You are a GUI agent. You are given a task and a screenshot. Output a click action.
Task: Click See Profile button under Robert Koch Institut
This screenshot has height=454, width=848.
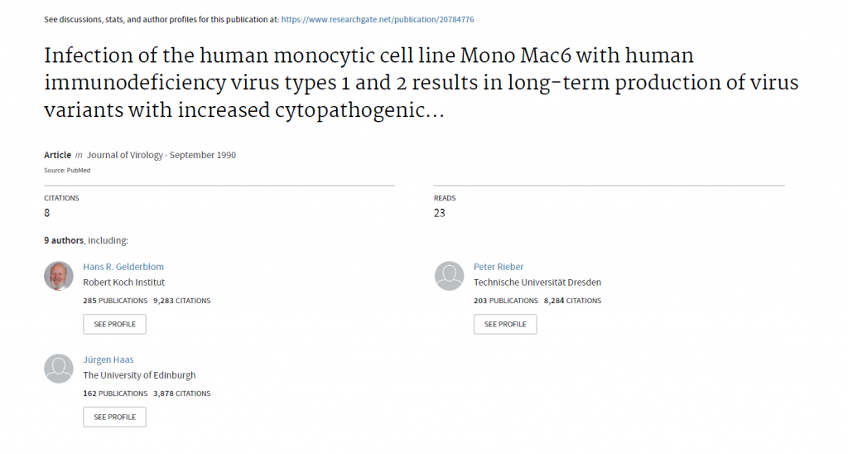(114, 324)
